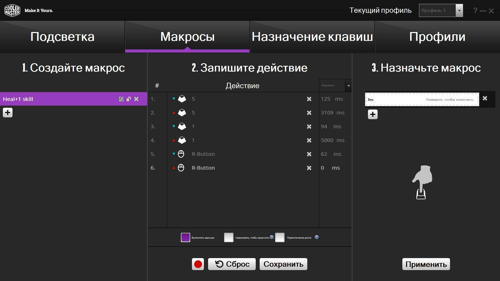This screenshot has width=500, height=281.
Task: Click the Применить button
Action: [x=426, y=264]
